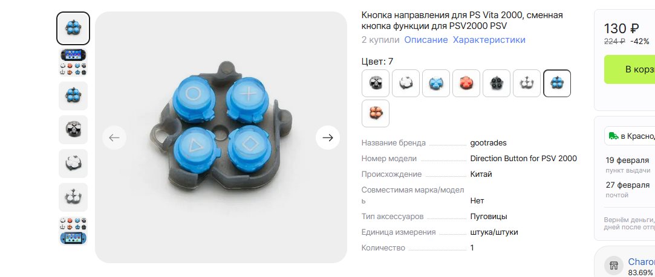The width and height of the screenshot is (655, 277).
Task: Click the store icon beside seller name
Action: click(614, 266)
